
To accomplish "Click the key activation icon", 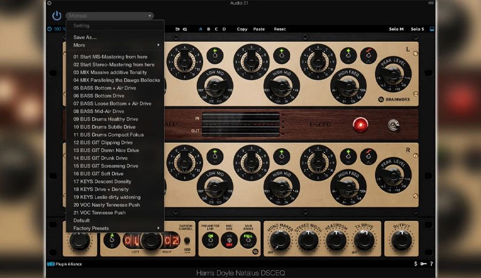I will pyautogui.click(x=423, y=264).
